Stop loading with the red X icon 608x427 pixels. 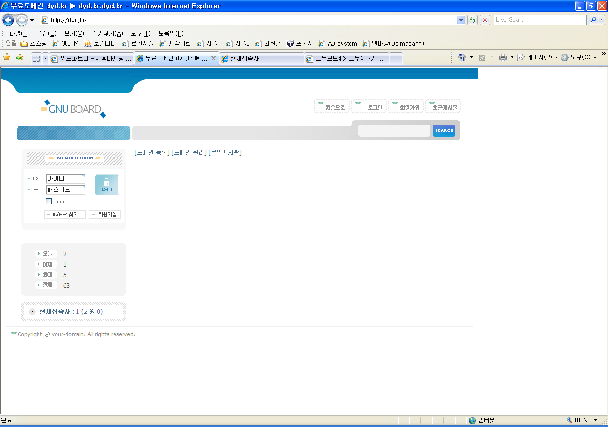point(485,20)
